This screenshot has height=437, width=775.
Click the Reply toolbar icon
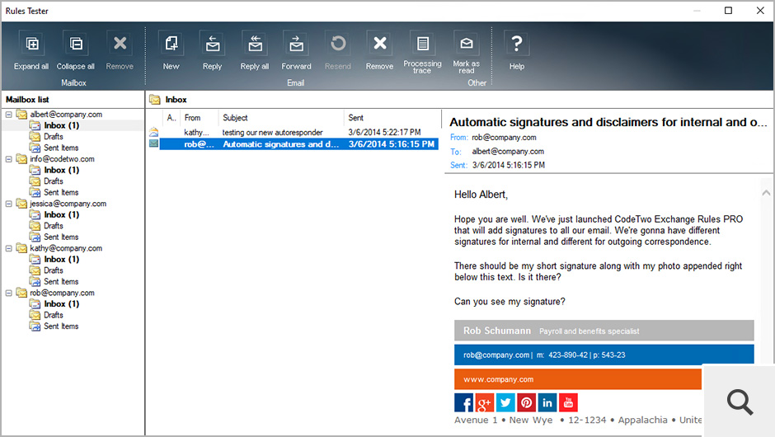(212, 45)
